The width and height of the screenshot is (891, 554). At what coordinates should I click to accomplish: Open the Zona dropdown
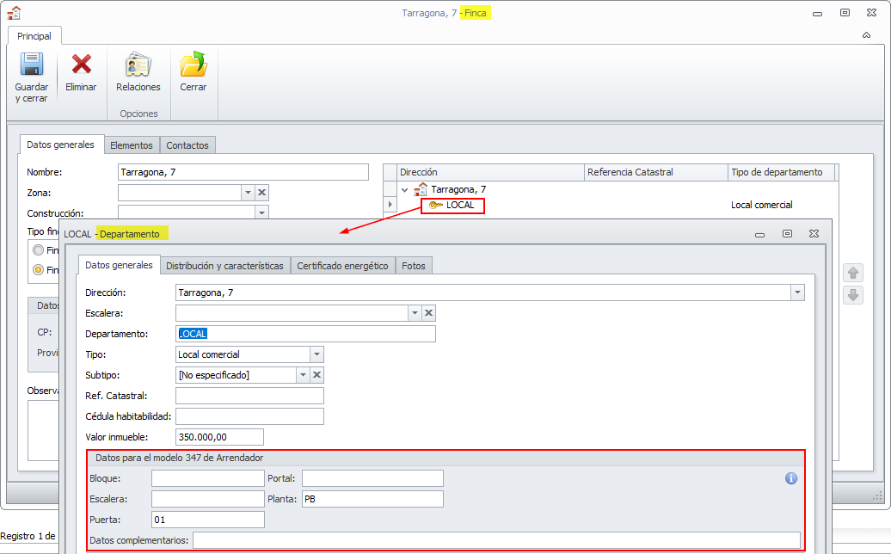(x=248, y=193)
